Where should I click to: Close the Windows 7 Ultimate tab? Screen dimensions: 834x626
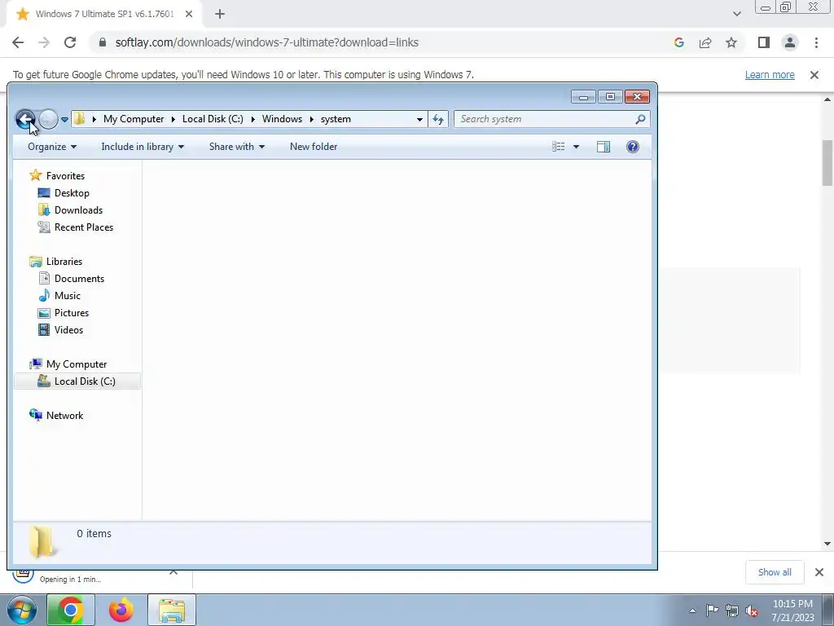point(189,15)
